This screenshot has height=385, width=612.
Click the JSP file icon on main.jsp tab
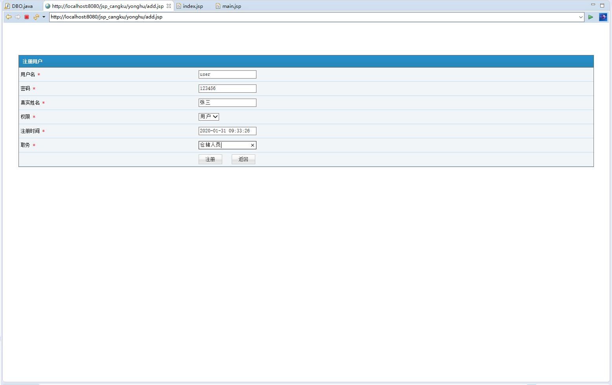pyautogui.click(x=217, y=6)
